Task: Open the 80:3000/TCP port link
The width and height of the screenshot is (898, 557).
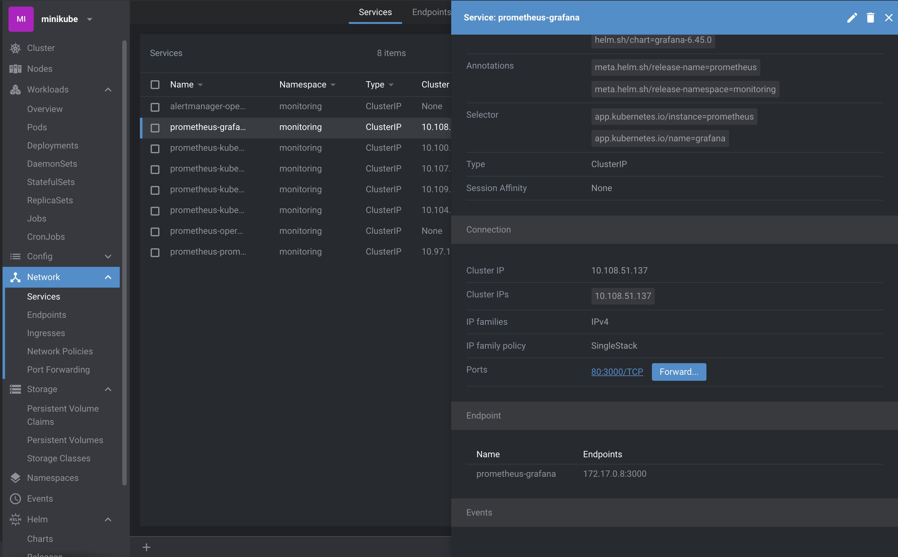Action: click(x=617, y=372)
